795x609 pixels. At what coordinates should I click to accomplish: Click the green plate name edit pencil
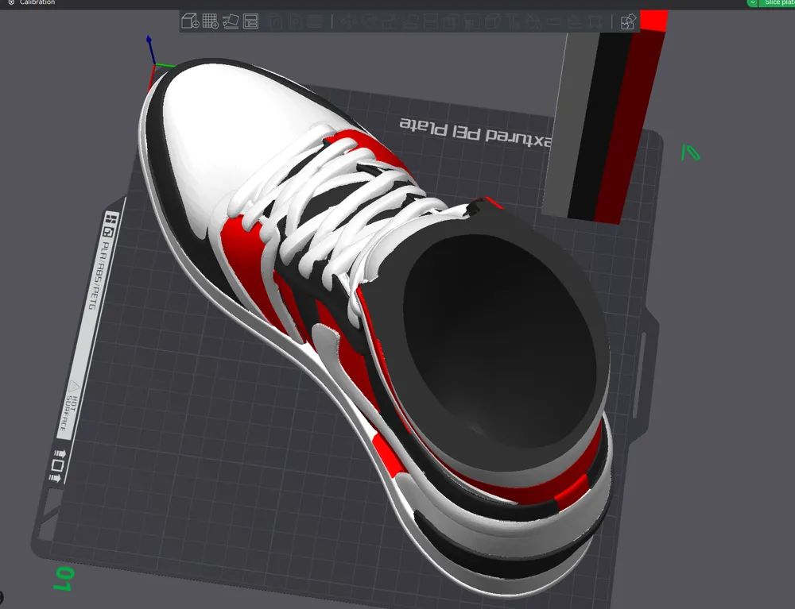coord(690,152)
